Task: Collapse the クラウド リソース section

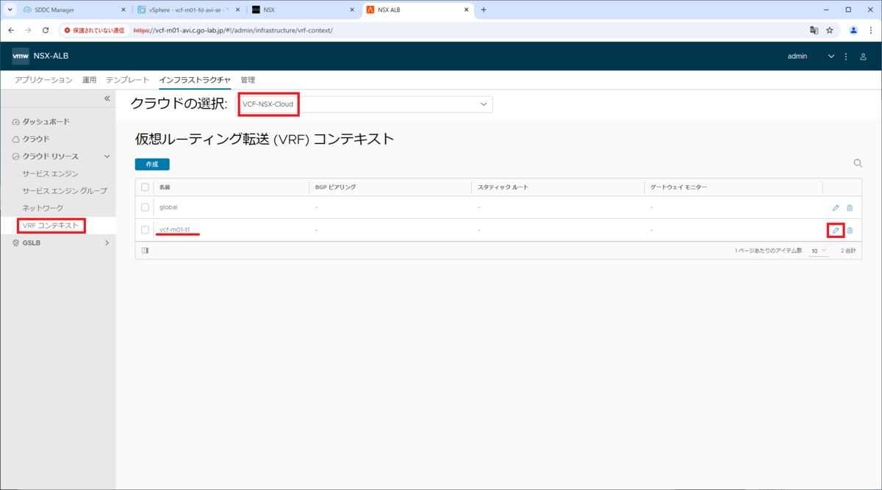Action: click(107, 156)
